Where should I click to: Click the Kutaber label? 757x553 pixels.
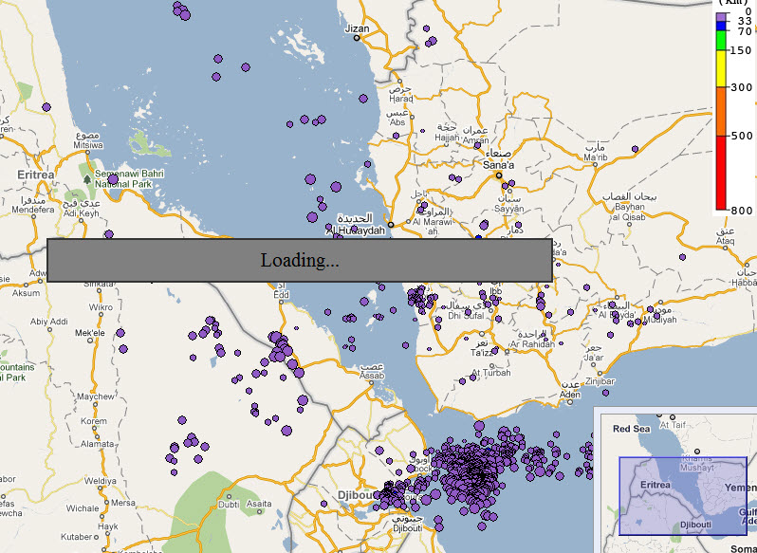(x=77, y=537)
